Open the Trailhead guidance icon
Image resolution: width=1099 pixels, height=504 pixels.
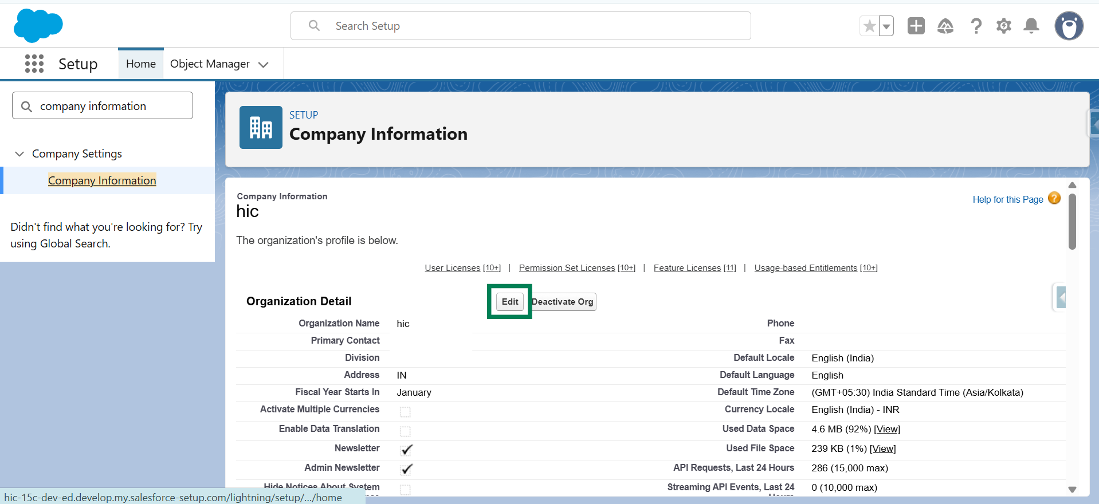point(945,26)
